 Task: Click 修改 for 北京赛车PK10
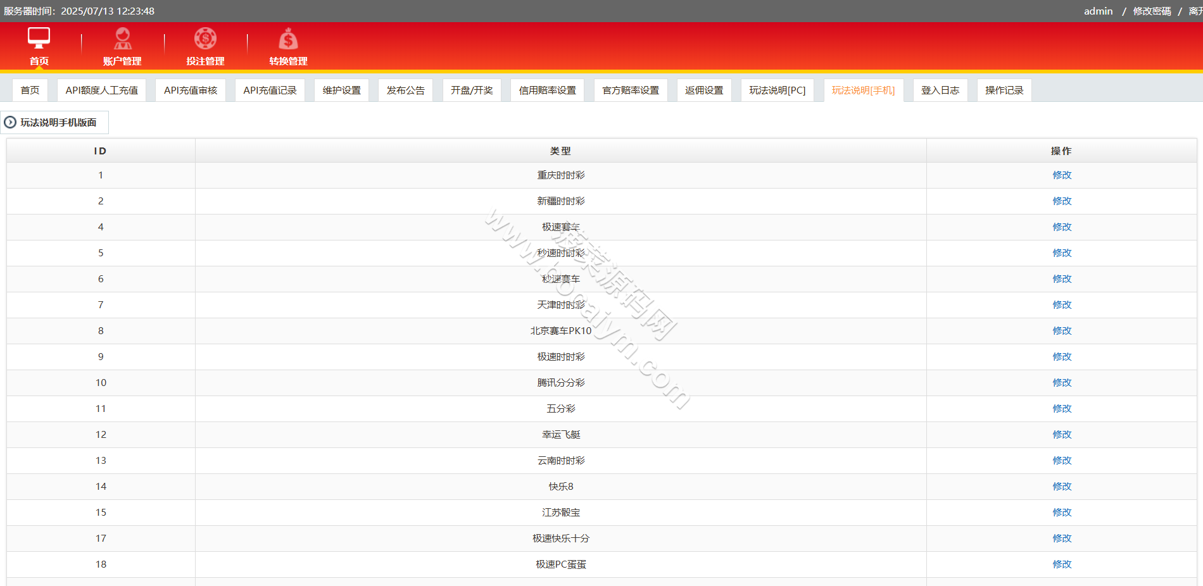(1062, 331)
